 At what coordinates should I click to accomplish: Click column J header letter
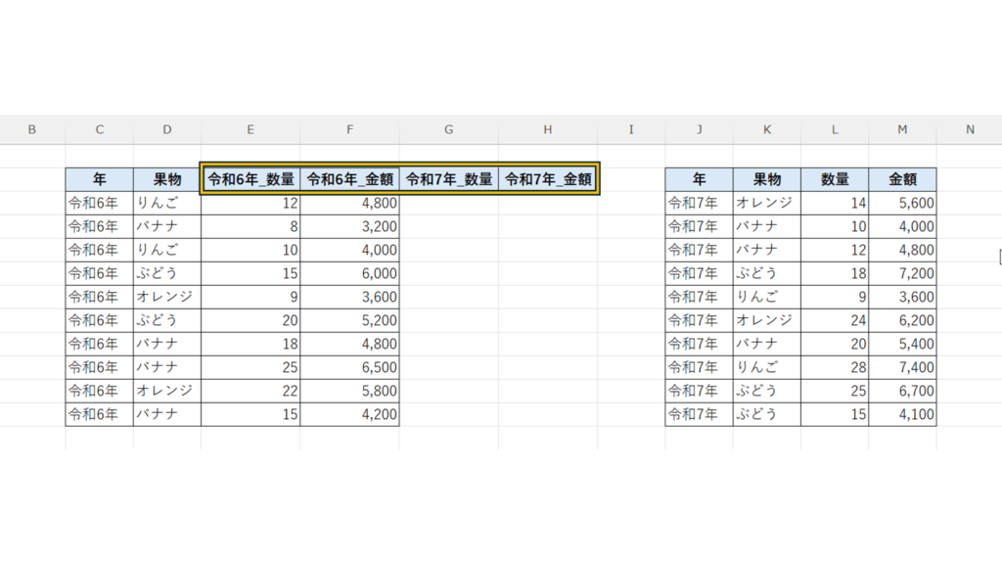coord(699,129)
